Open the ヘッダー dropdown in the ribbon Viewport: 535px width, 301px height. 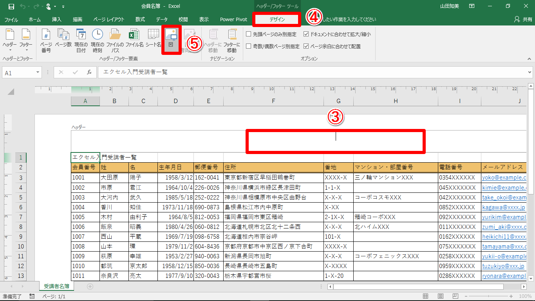pyautogui.click(x=10, y=40)
